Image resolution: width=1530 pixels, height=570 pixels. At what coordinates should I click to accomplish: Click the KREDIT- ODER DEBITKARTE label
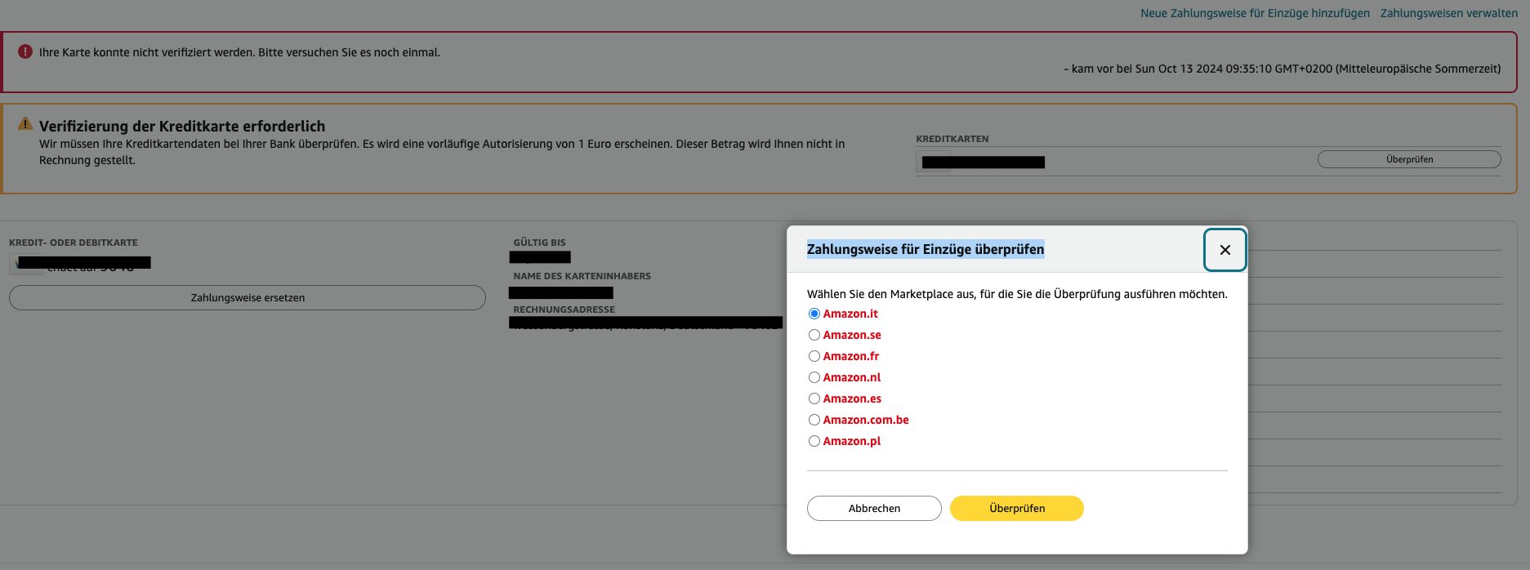click(74, 243)
